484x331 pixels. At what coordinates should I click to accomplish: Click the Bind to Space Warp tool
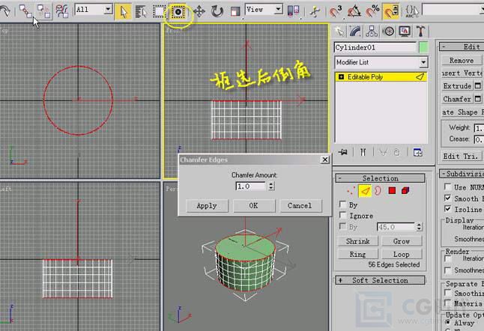coord(62,11)
